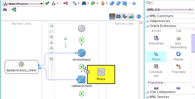
Task: Expand the SOA Components section
Action: 147,92
